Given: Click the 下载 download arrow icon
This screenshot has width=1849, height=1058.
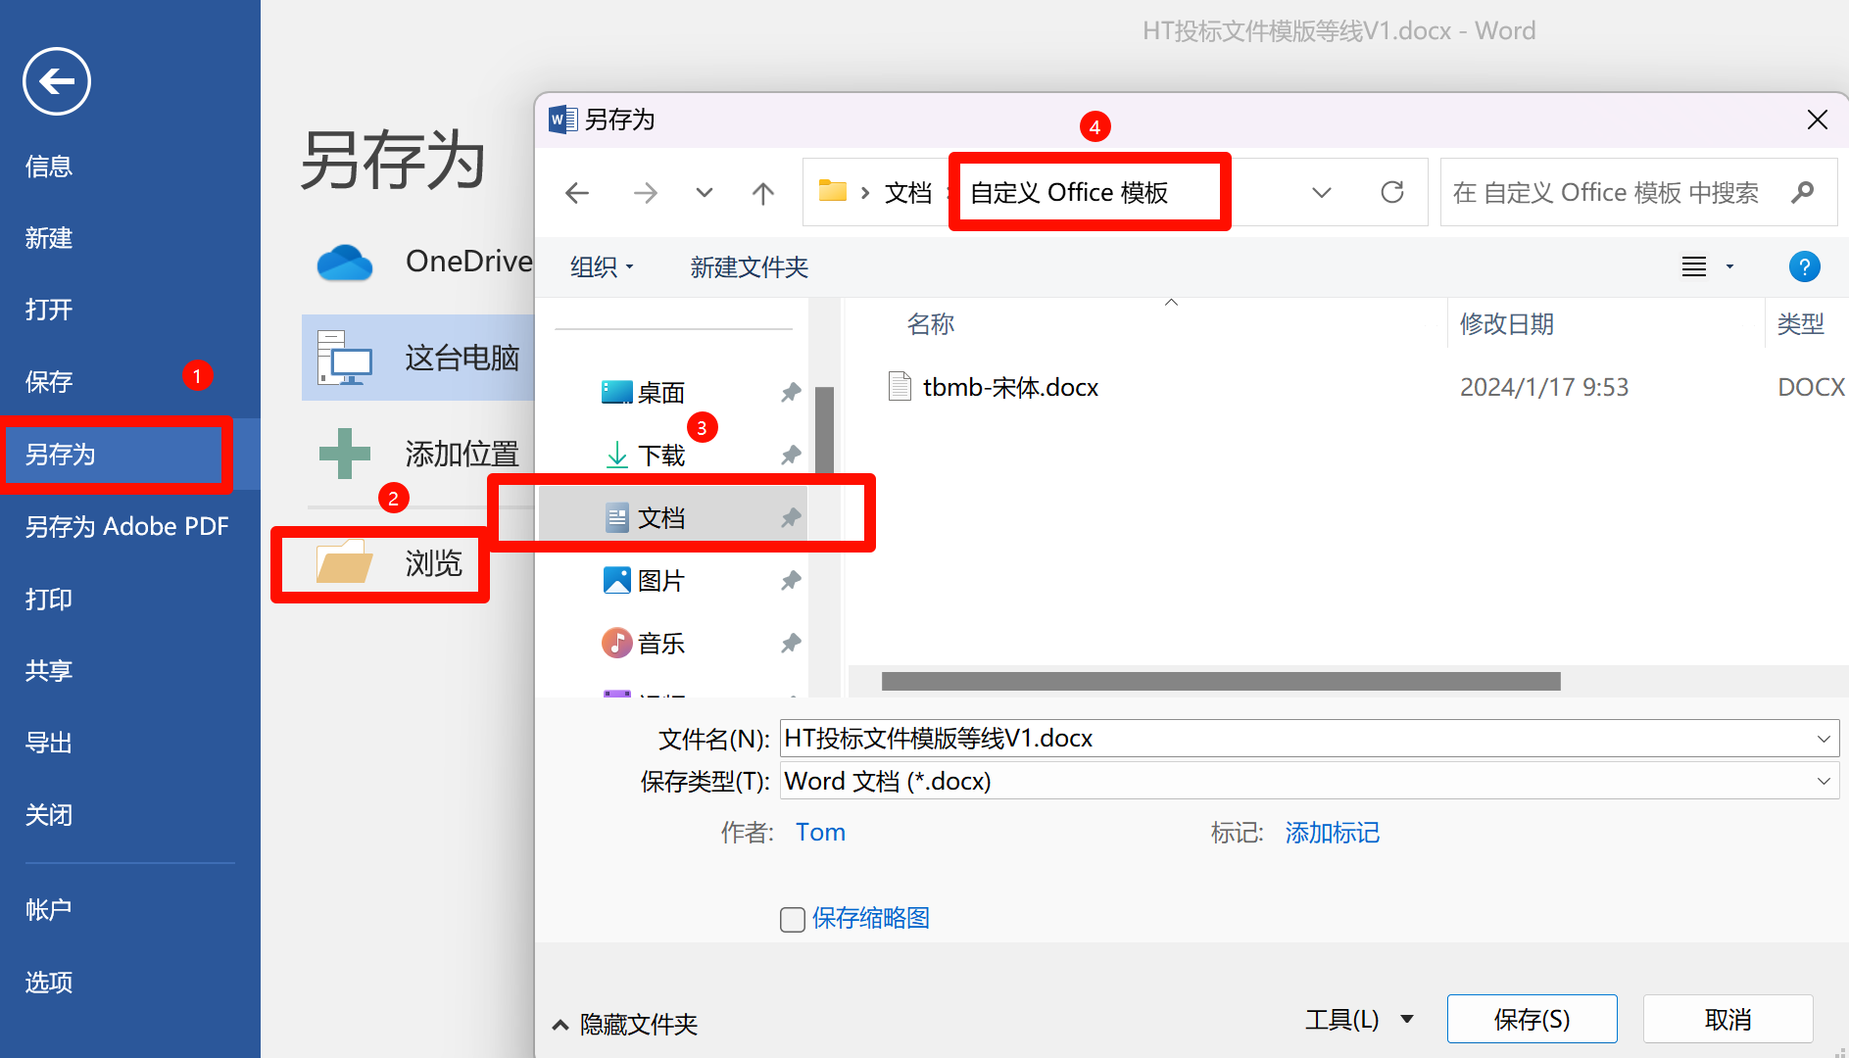Looking at the screenshot, I should tap(617, 455).
